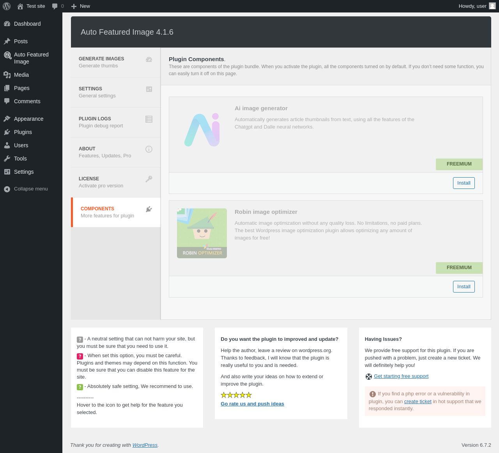Click the Tools wrench icon
This screenshot has height=453, width=499.
click(7, 159)
